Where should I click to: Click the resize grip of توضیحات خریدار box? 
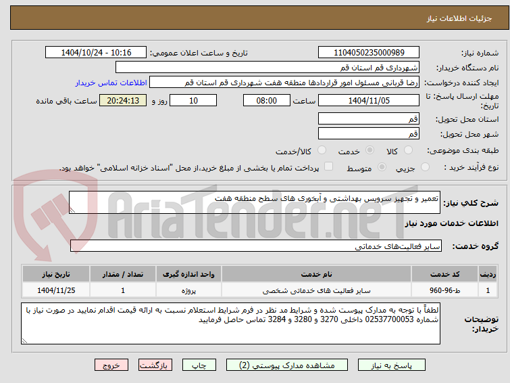point(24,340)
